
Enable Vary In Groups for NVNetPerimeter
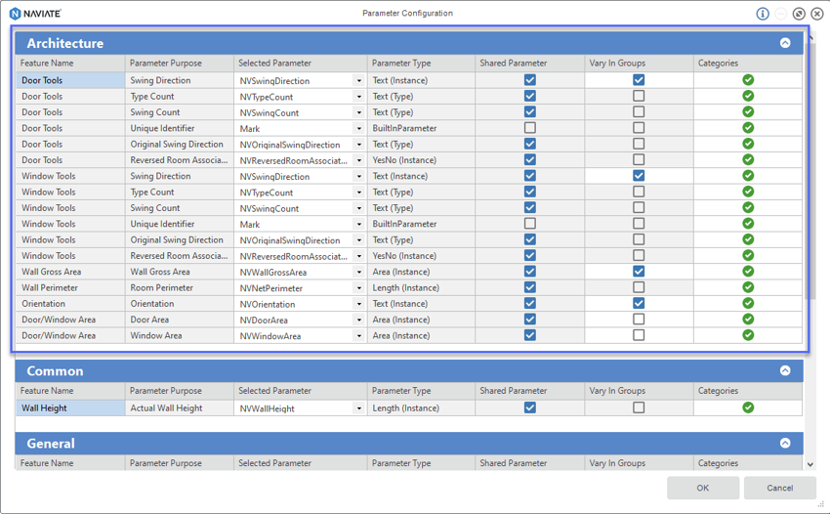(x=639, y=288)
